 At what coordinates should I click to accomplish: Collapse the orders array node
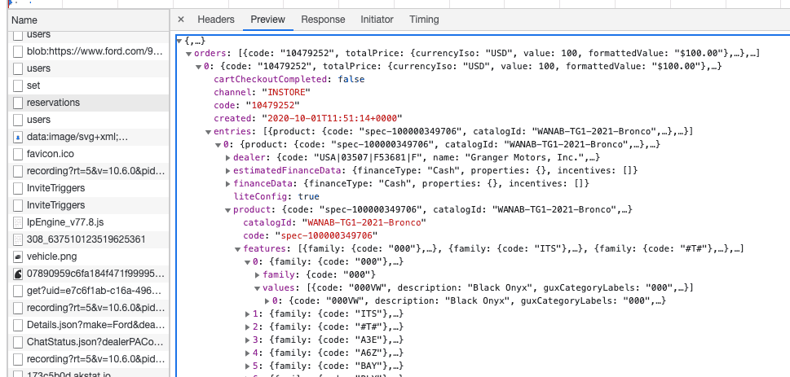pyautogui.click(x=188, y=54)
